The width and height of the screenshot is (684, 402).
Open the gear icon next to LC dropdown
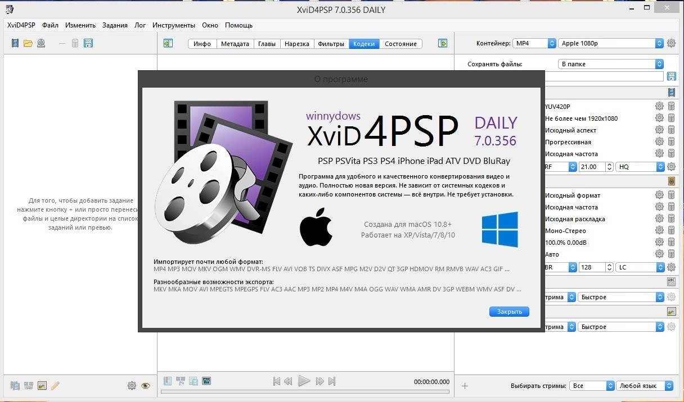point(671,267)
